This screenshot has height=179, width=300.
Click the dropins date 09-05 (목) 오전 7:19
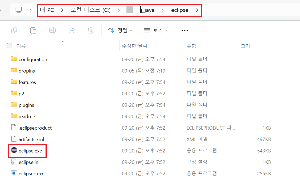click(143, 71)
